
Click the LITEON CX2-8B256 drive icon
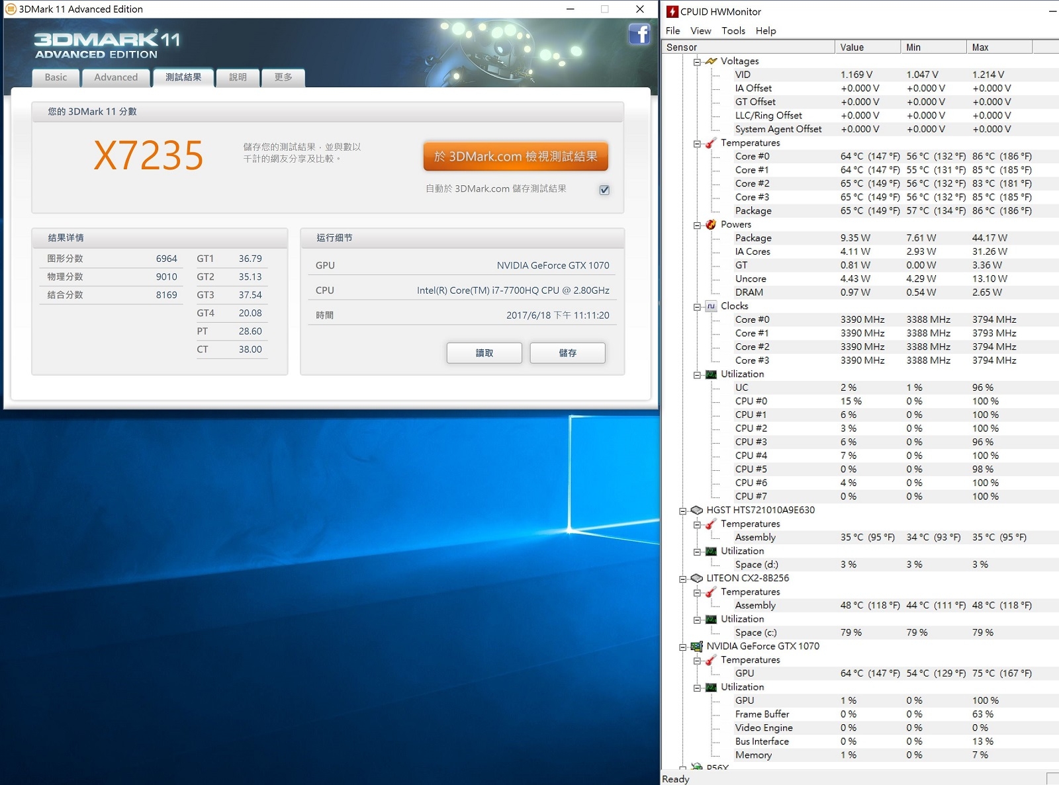pyautogui.click(x=697, y=578)
